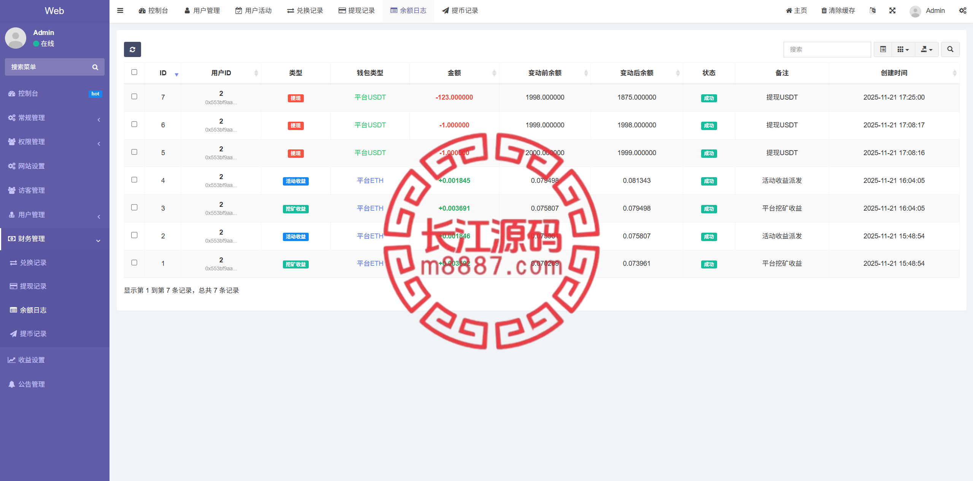Open 提币记录 in the sidebar submenu
973x481 pixels.
pos(55,334)
